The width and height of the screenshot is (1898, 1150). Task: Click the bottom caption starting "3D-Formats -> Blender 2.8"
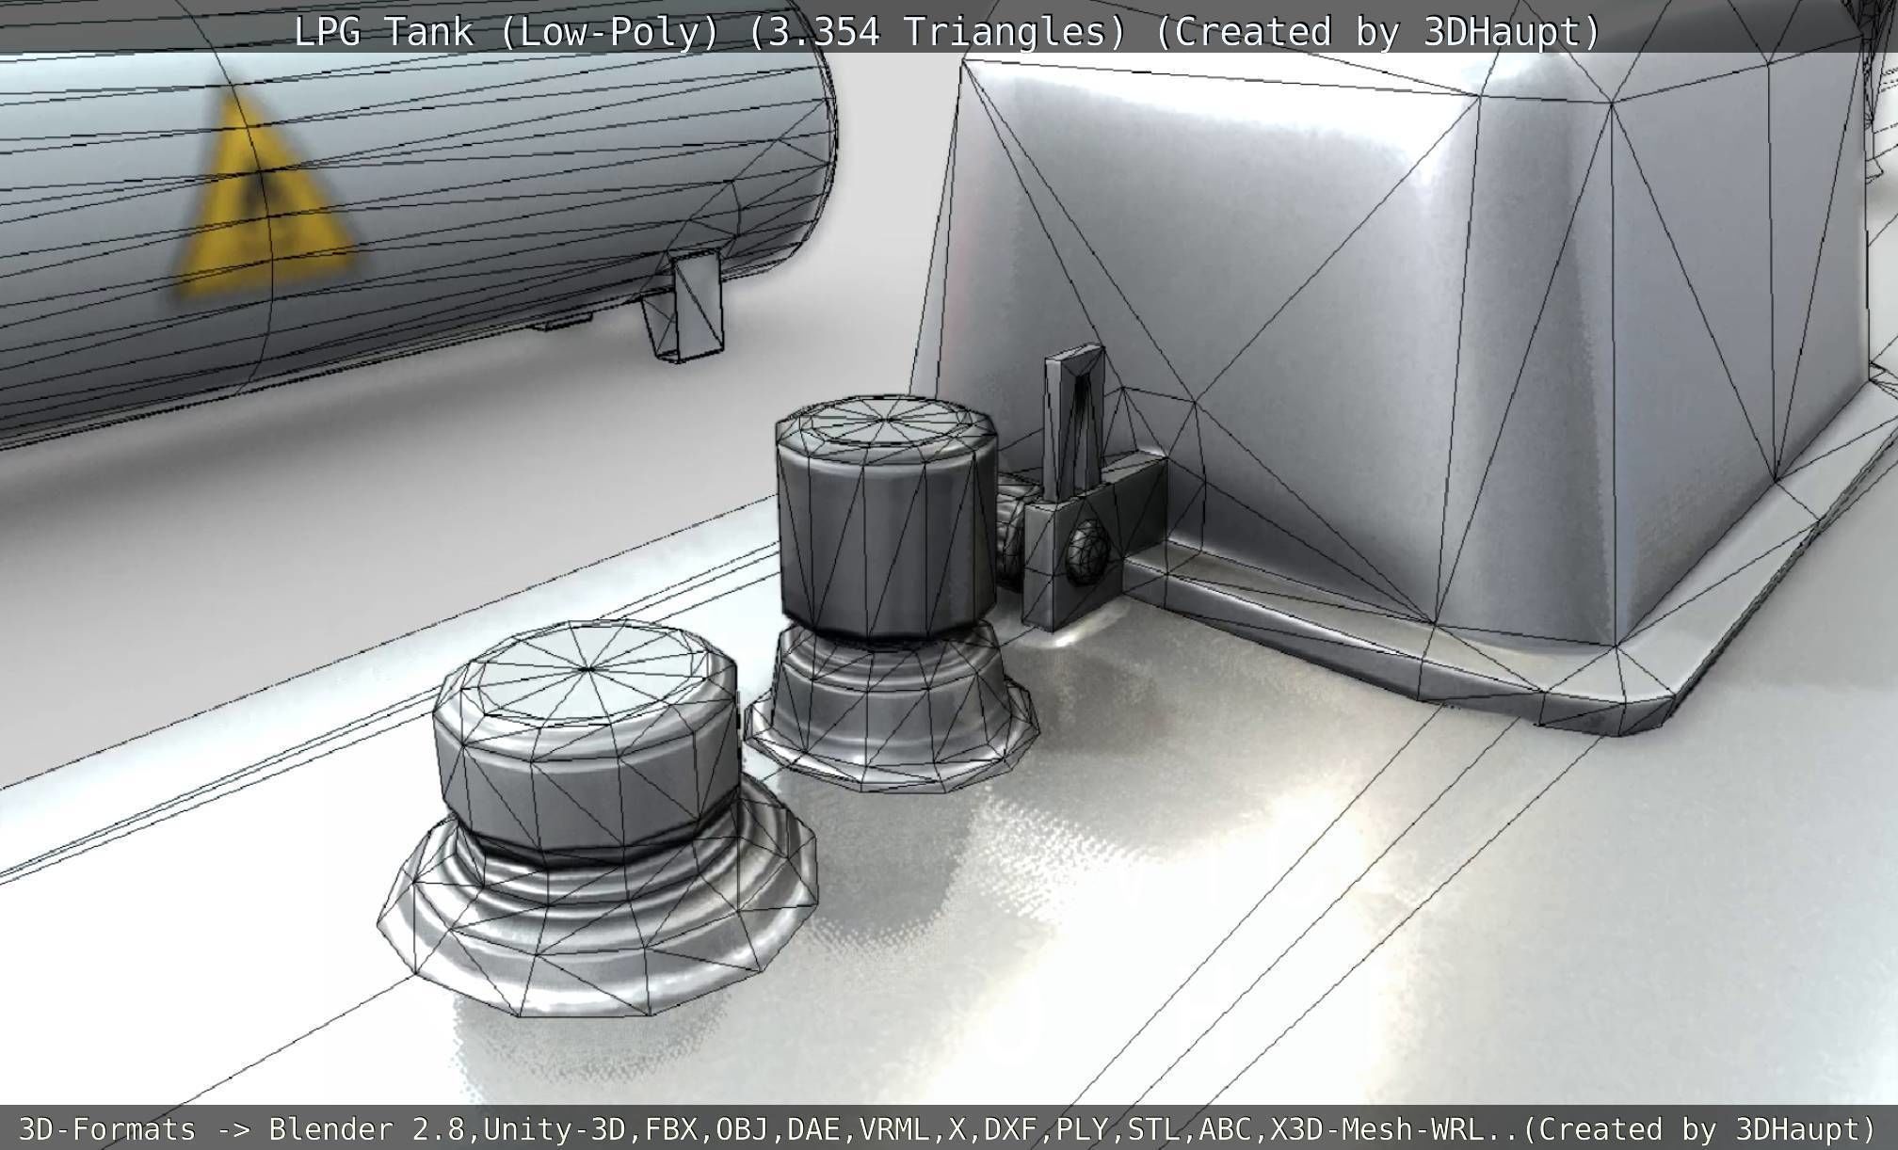[948, 1128]
